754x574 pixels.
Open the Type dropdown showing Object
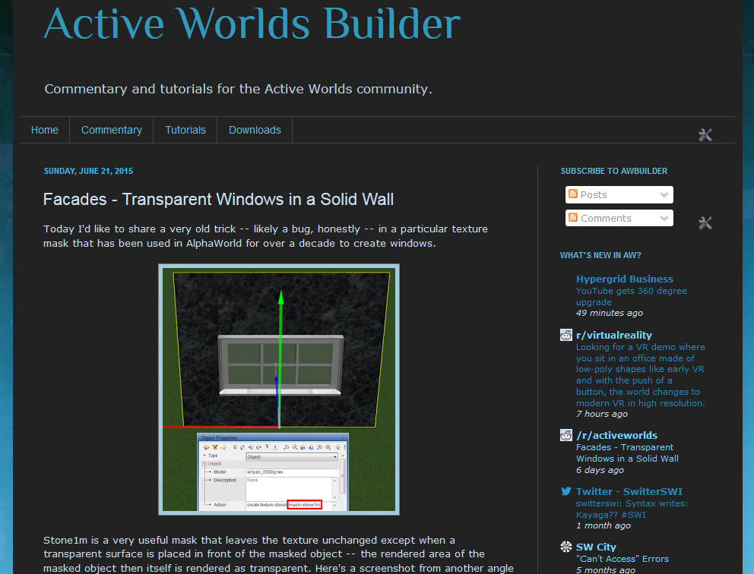tap(335, 456)
